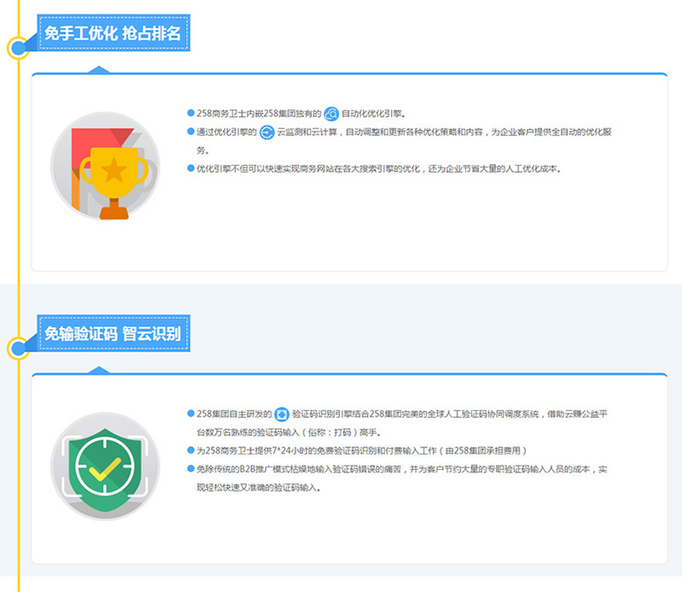The width and height of the screenshot is (683, 592).
Task: Click the blue bullet before 258商务卫士内嵌
Action: click(190, 114)
